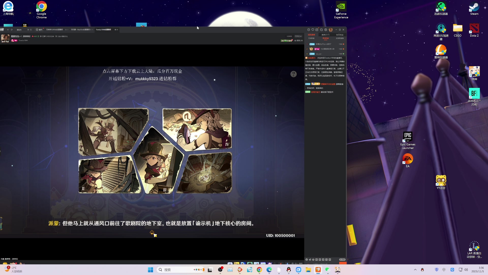Mute the ToveLo1994 live room tab

point(115,30)
